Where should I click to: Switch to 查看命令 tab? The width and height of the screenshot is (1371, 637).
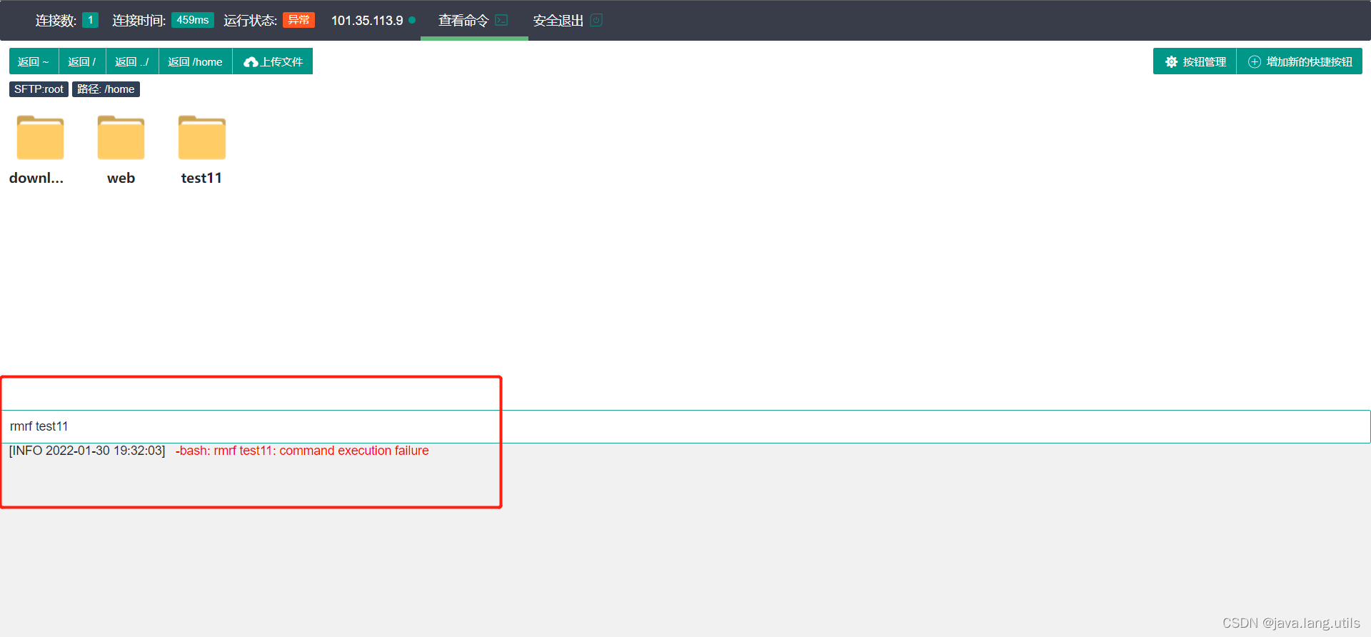(474, 20)
